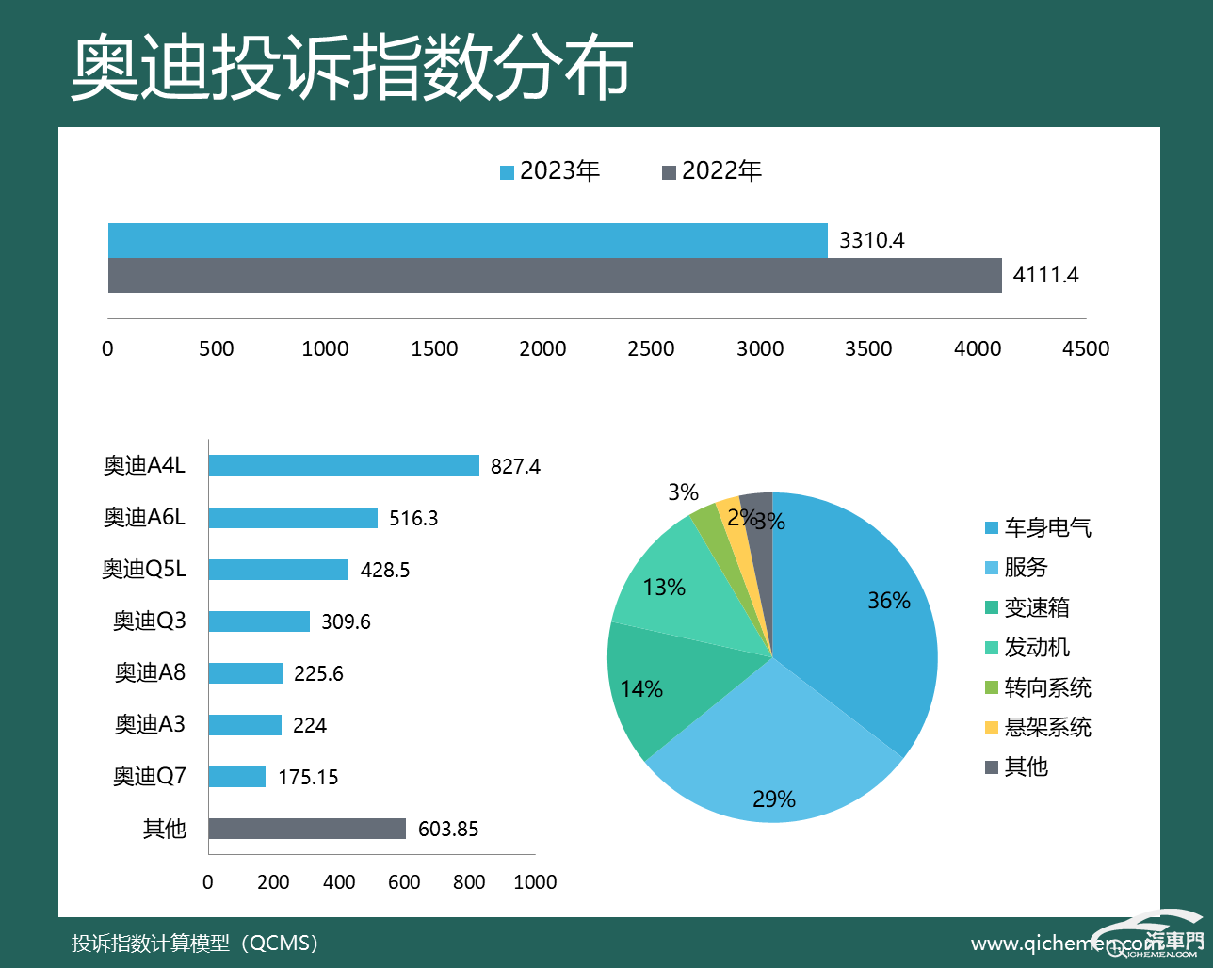Click the 2023年 legend color swatch
The width and height of the screenshot is (1213, 968).
click(x=507, y=172)
